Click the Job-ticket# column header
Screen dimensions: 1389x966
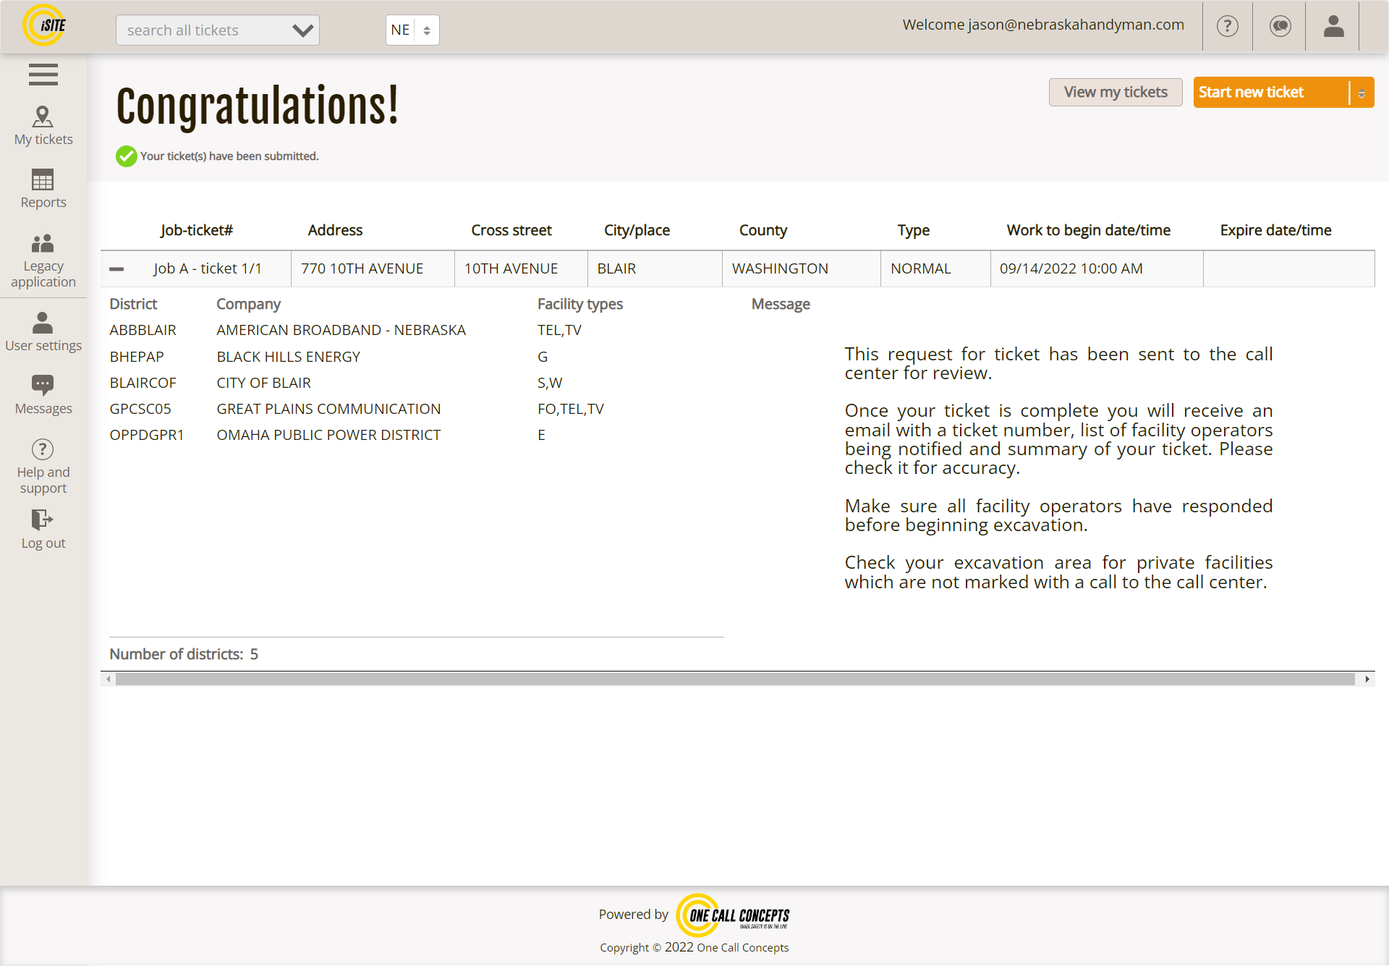click(197, 230)
